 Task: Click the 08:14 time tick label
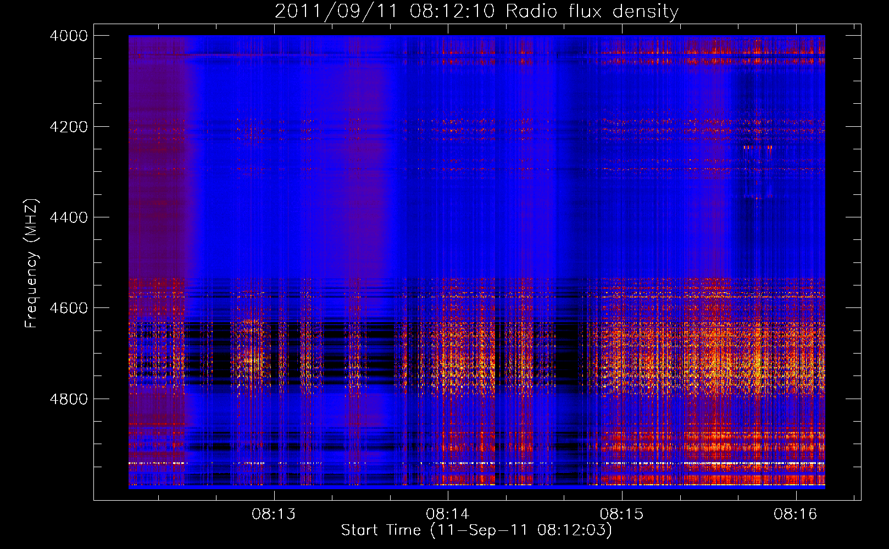pyautogui.click(x=448, y=514)
